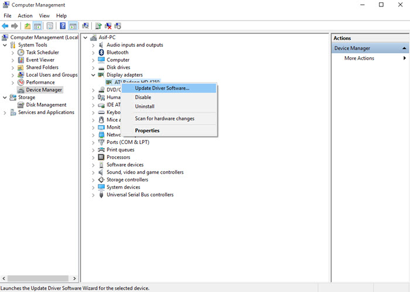
Task: Click the Computer monitor icon in device list
Action: click(101, 60)
